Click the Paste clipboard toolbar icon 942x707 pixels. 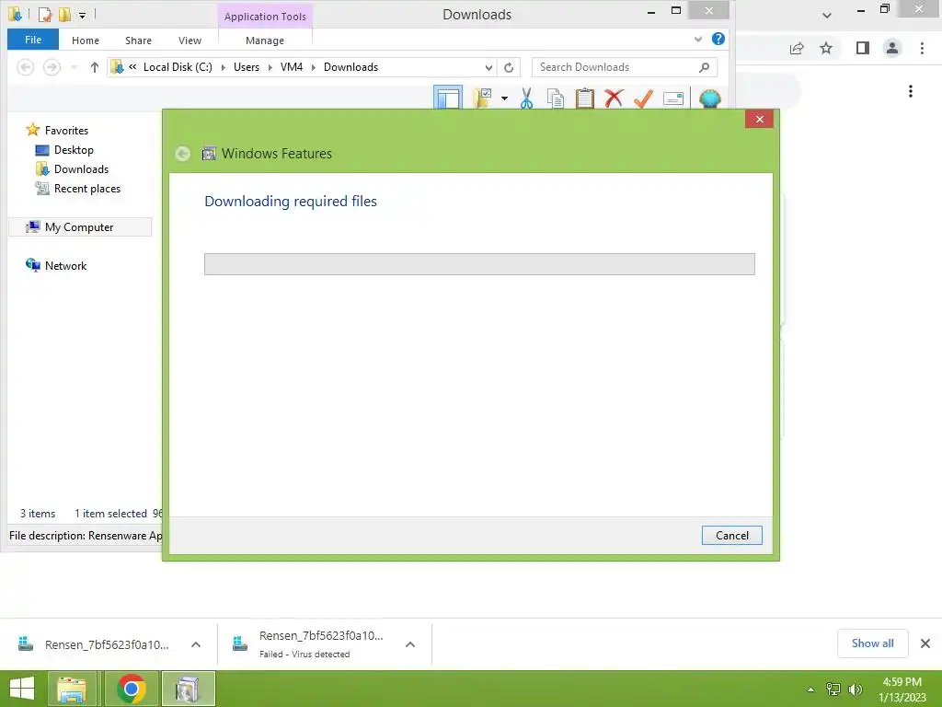pos(584,98)
